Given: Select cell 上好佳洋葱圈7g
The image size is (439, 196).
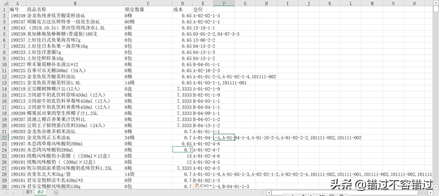Looking at the screenshot, I should click(75, 52).
